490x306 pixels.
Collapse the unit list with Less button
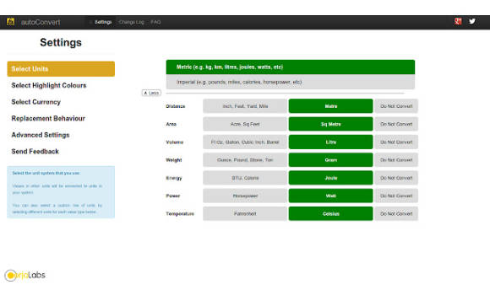coord(151,93)
